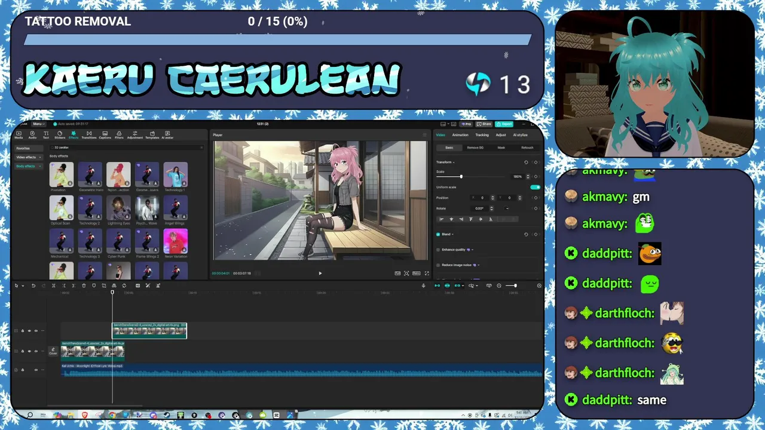Switch to the AI stylize tab

point(521,135)
